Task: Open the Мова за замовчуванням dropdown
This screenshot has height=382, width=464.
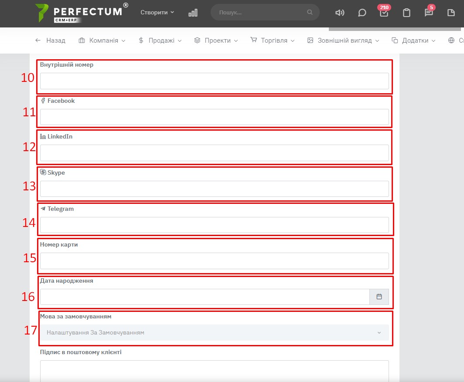Action: point(214,332)
